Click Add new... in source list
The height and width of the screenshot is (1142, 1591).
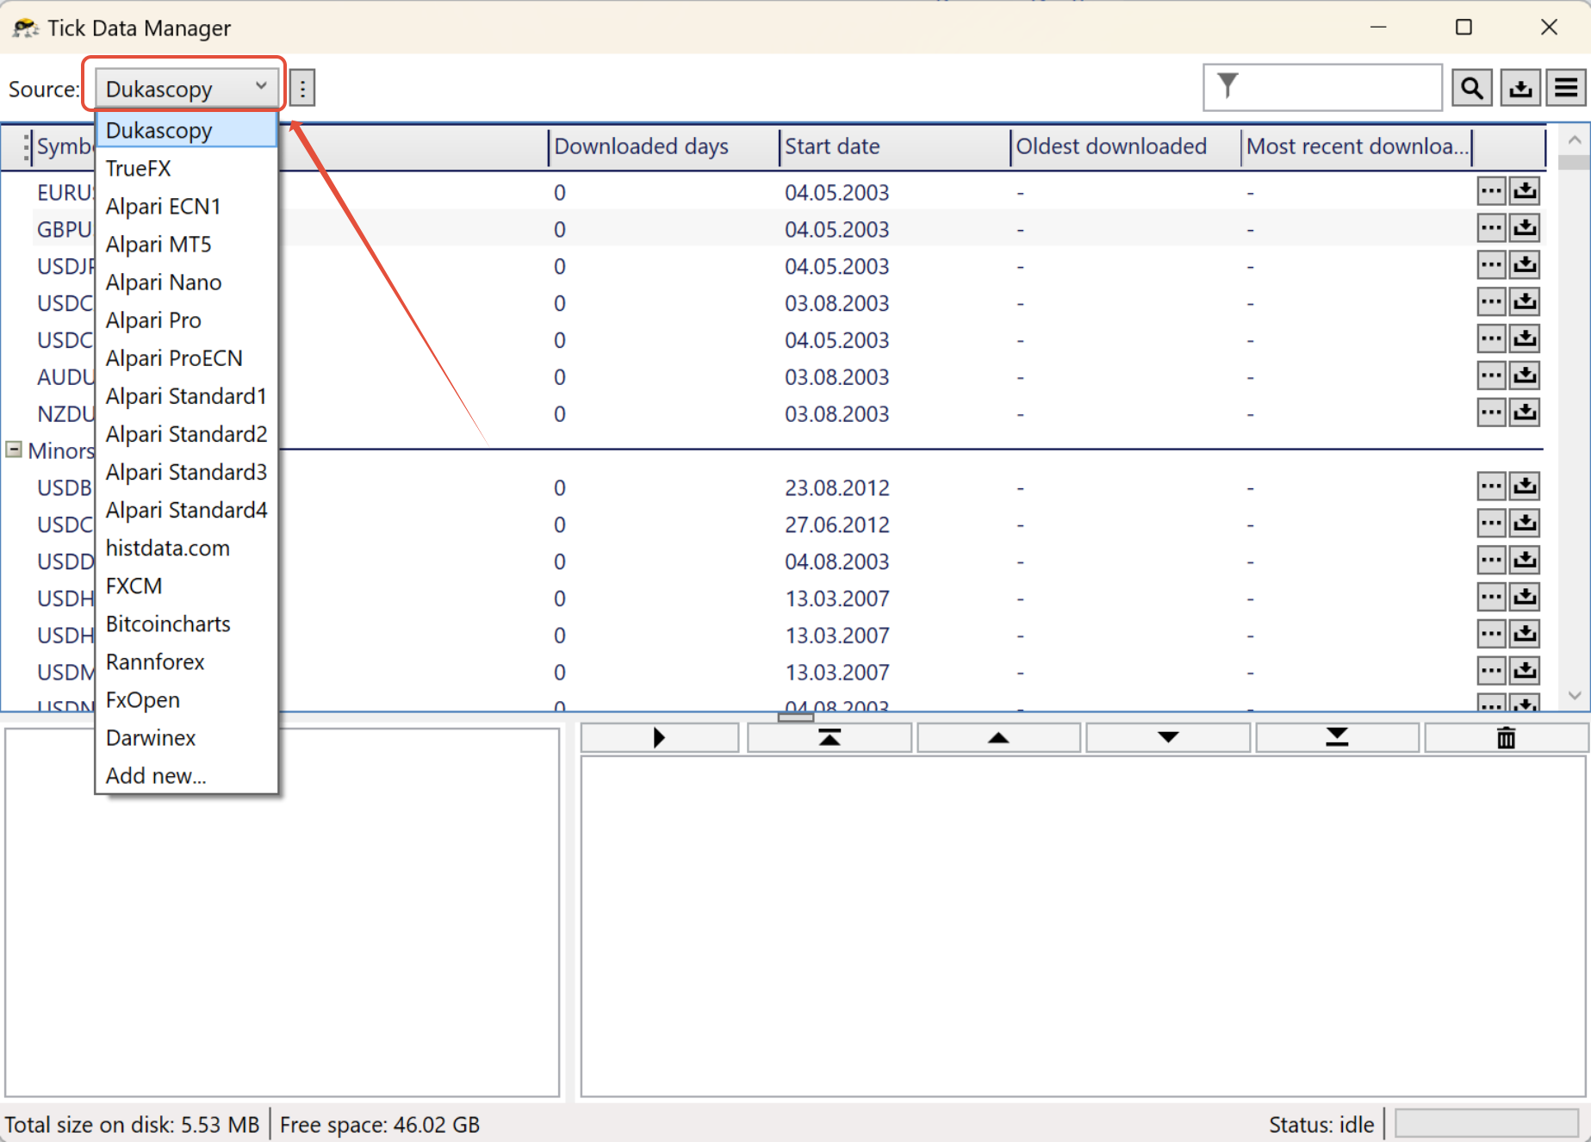tap(187, 775)
